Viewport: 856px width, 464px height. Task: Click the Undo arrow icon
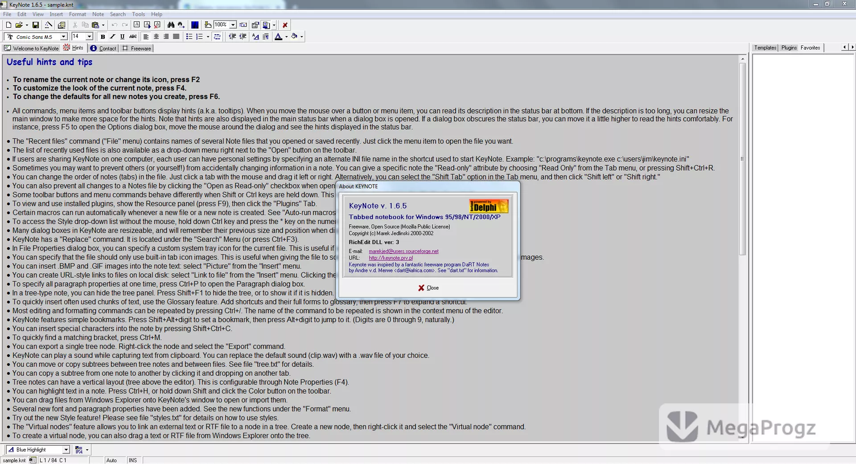pyautogui.click(x=115, y=25)
